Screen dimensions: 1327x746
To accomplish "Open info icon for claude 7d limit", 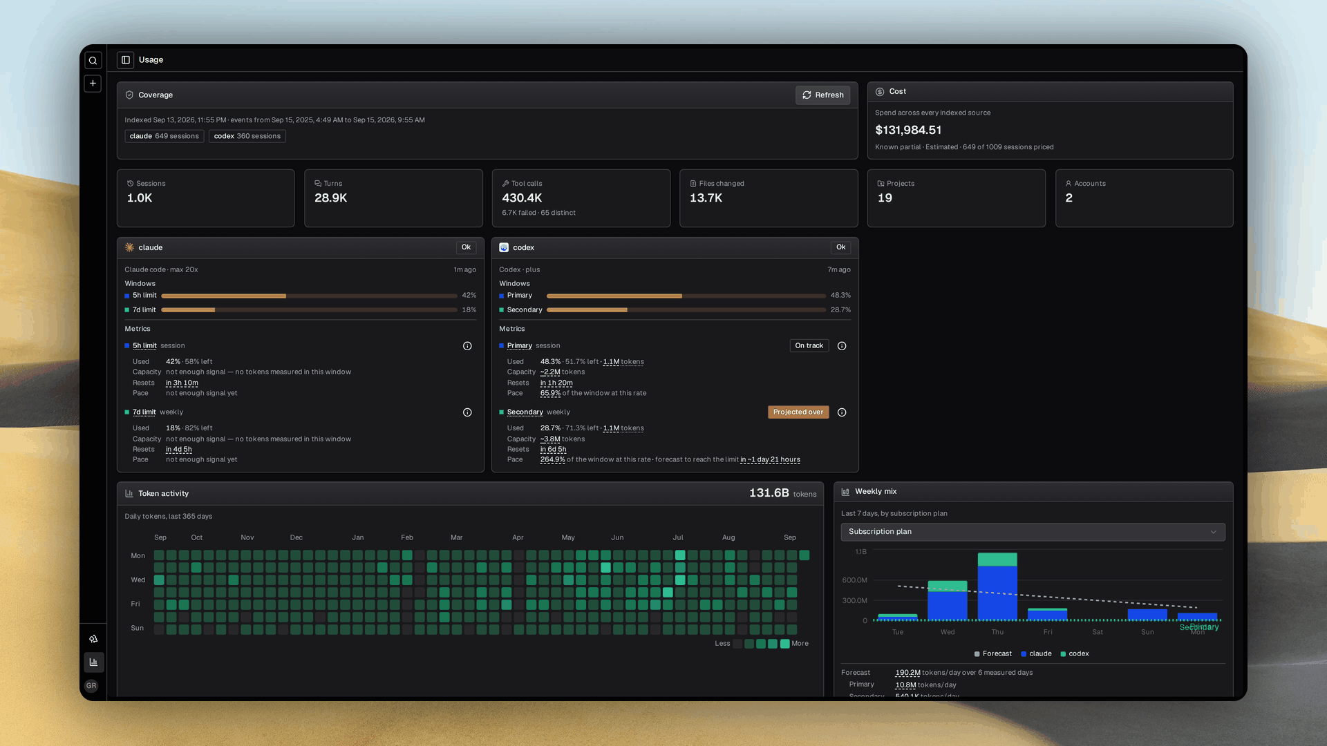I will click(x=467, y=412).
